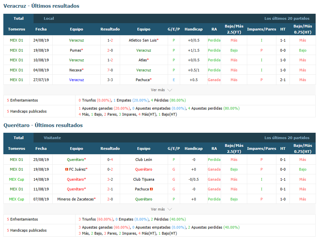Click MEX Cup tournament in 07/08/19 row
Image resolution: width=318 pixels, height=238 pixels.
click(x=16, y=199)
